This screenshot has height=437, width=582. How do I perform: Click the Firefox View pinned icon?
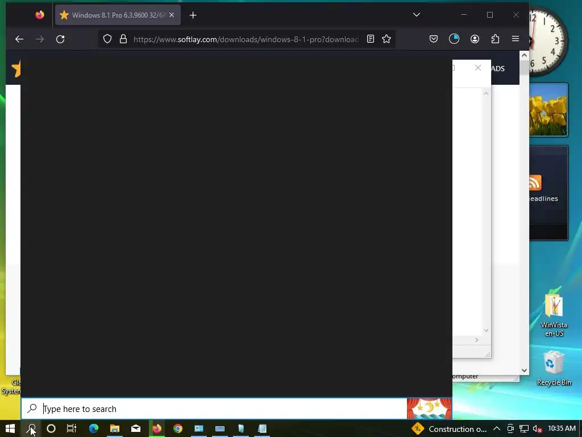click(x=40, y=15)
